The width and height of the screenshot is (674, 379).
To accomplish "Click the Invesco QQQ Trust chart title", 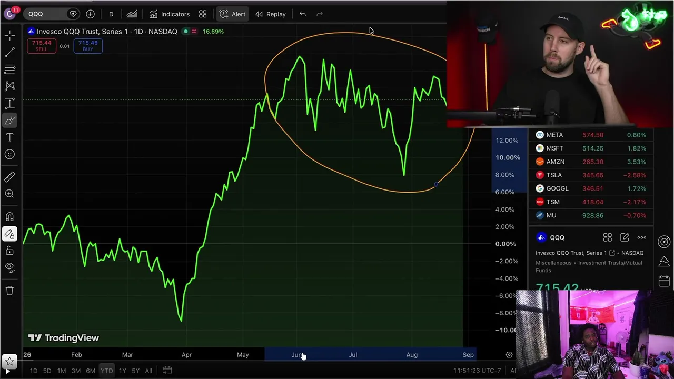I will click(107, 32).
